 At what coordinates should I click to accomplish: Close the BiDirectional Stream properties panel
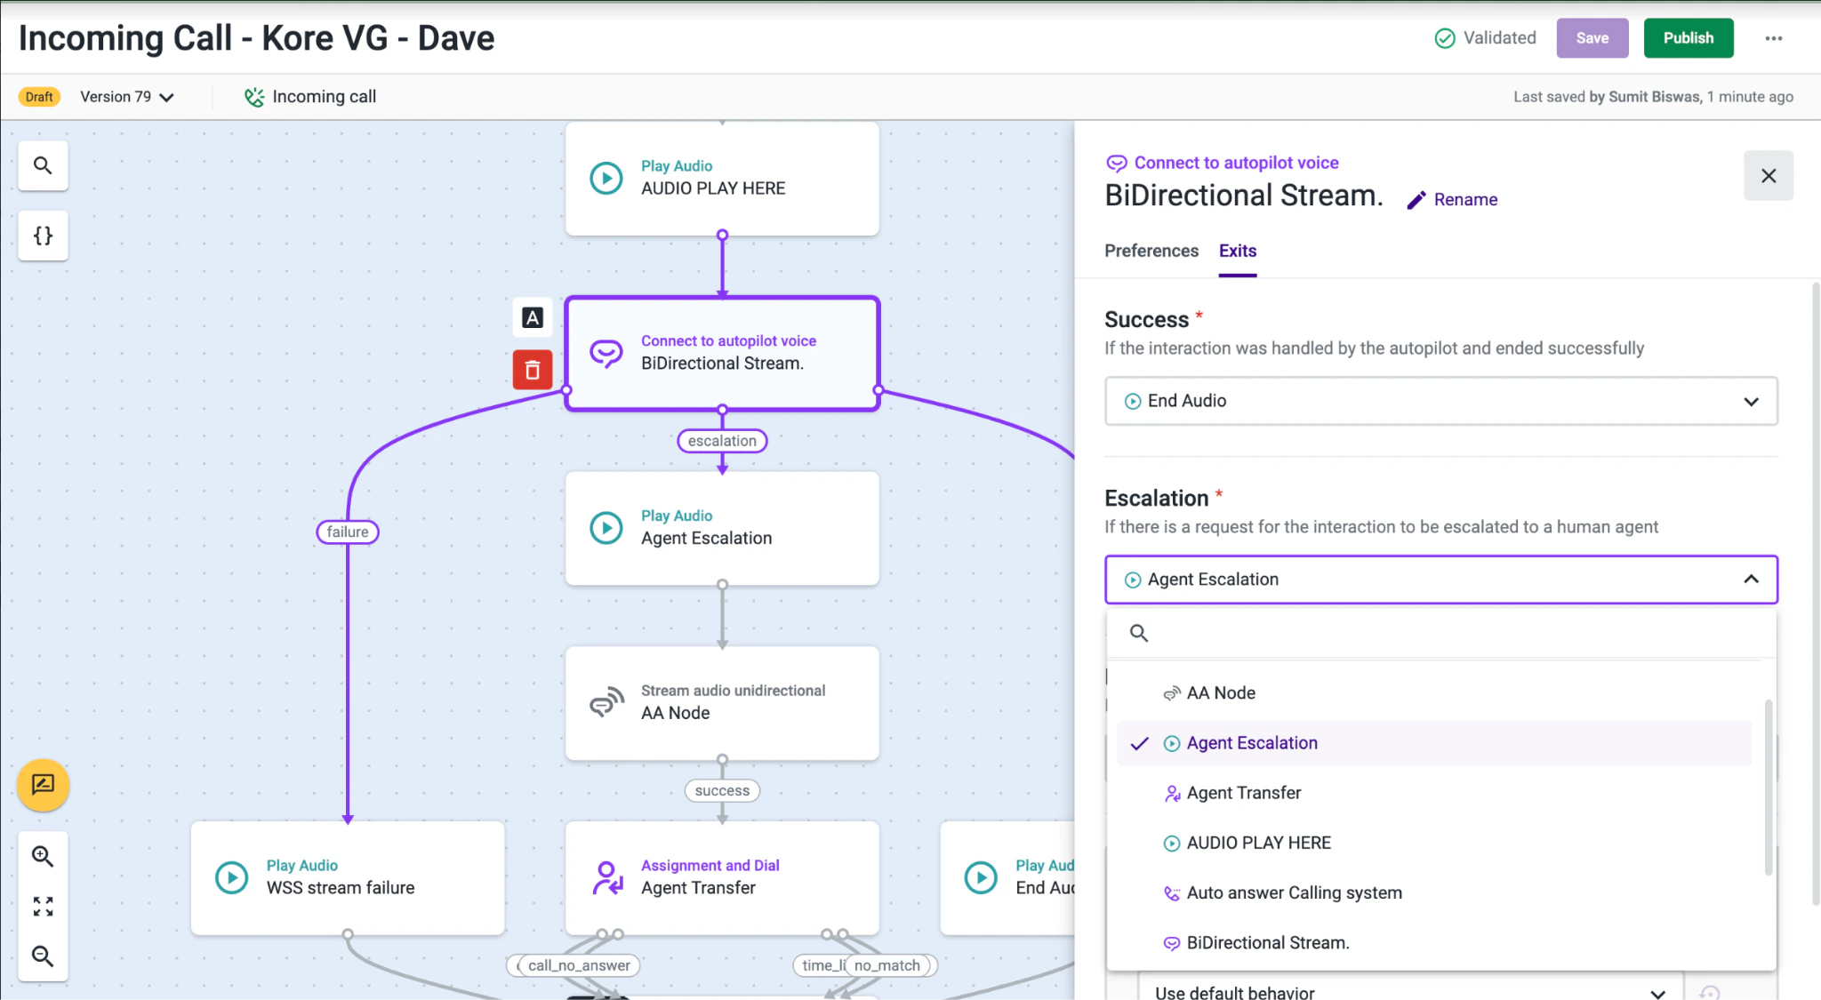pyautogui.click(x=1769, y=176)
